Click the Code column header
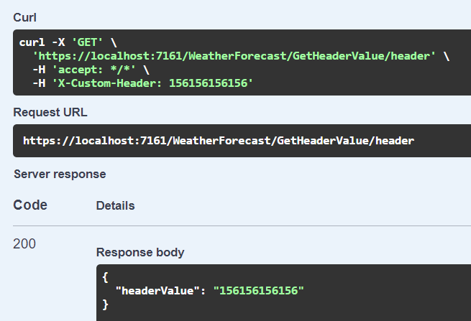This screenshot has width=471, height=321. (x=30, y=205)
